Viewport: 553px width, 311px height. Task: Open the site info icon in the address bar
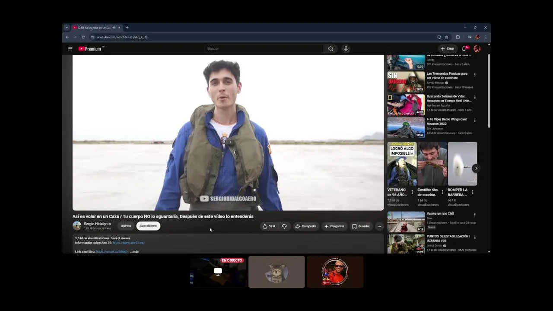pos(92,37)
